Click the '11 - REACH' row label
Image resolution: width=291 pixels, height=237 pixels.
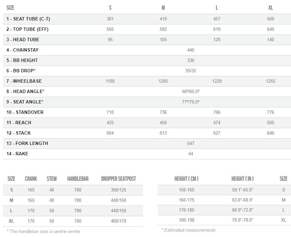point(19,123)
